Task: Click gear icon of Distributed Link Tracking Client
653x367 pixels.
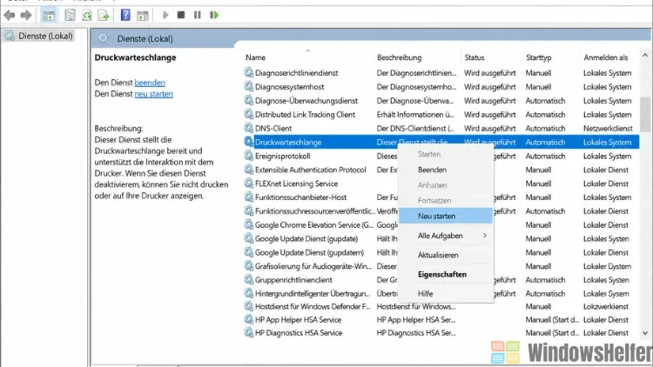Action: point(249,114)
